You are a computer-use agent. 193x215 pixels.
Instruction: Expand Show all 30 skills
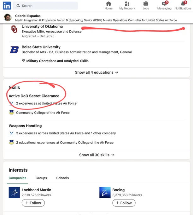[x=96, y=155]
